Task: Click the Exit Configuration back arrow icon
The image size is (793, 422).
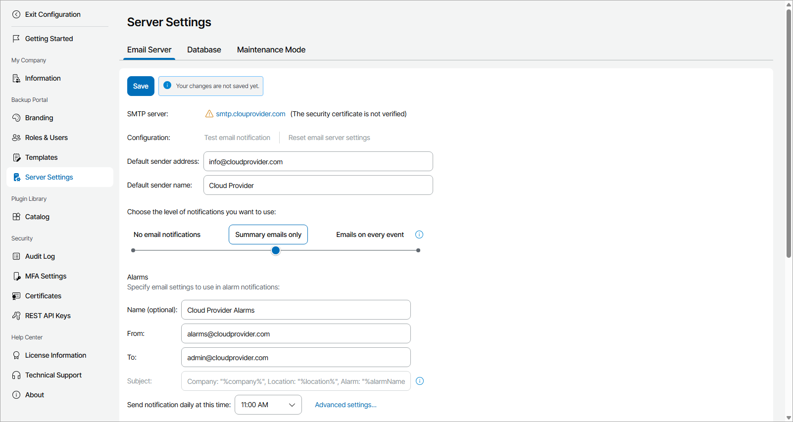Action: tap(16, 14)
